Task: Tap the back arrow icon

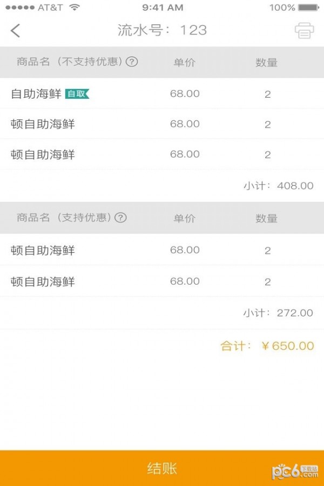Action: (x=15, y=30)
